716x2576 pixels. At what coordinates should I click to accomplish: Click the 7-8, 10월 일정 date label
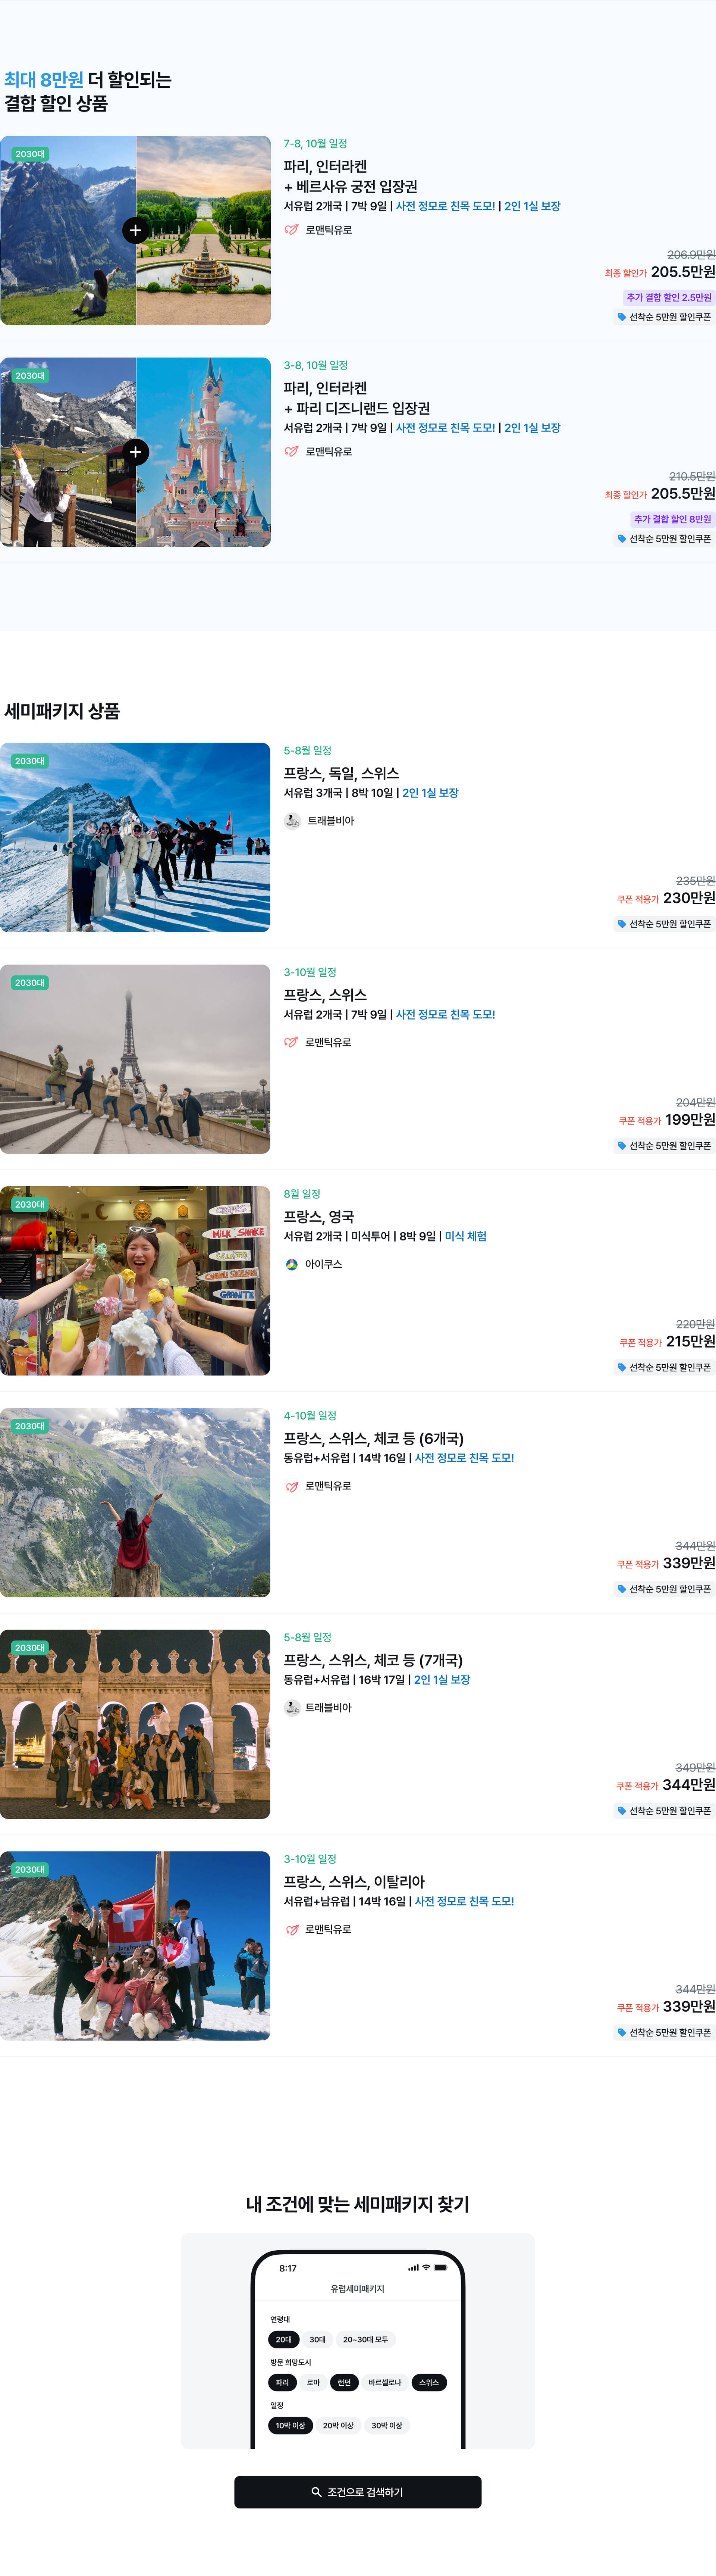316,144
